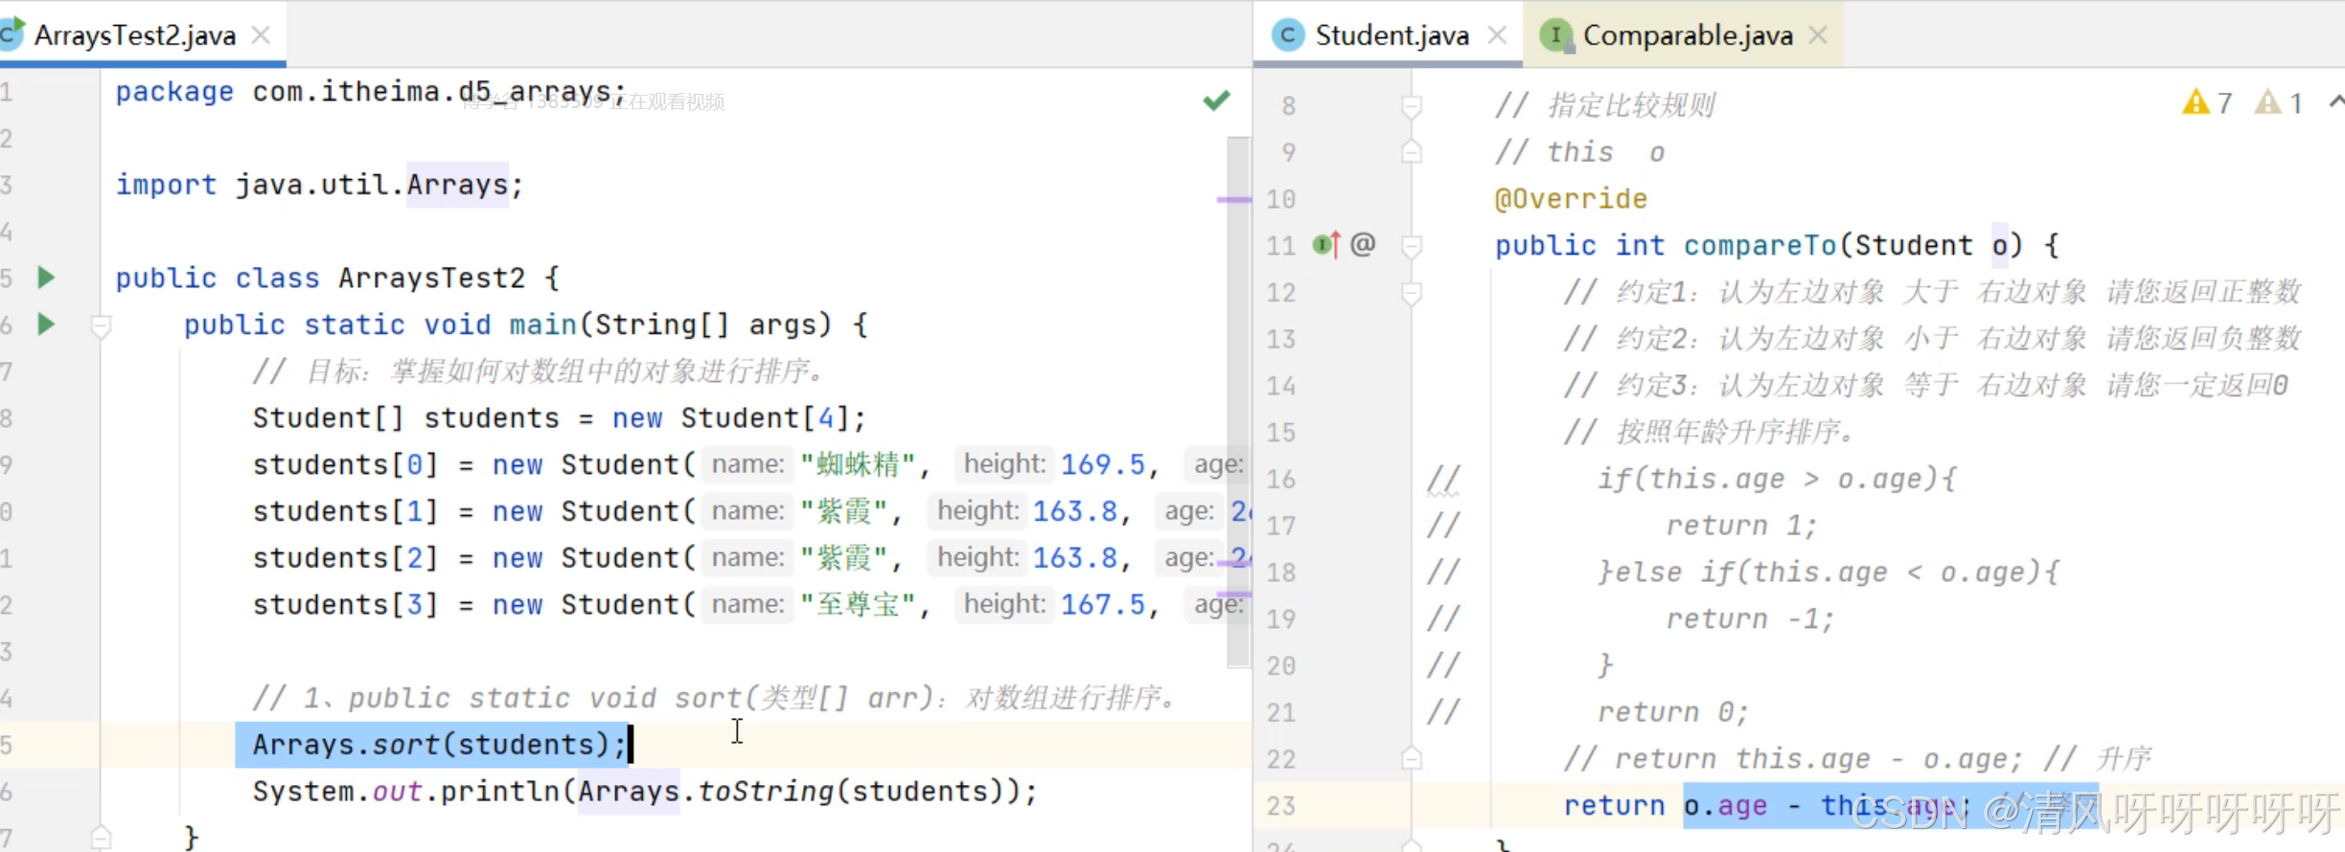Click the 167.5 height value
The image size is (2345, 852).
point(1102,604)
